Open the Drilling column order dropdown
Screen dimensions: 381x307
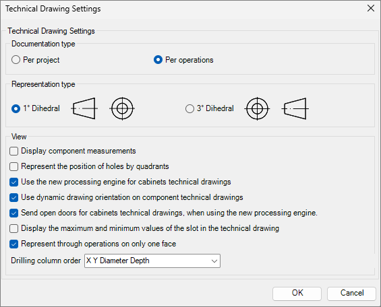(152, 261)
